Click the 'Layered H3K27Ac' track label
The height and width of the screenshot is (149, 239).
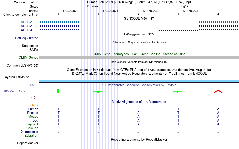pos(16,77)
